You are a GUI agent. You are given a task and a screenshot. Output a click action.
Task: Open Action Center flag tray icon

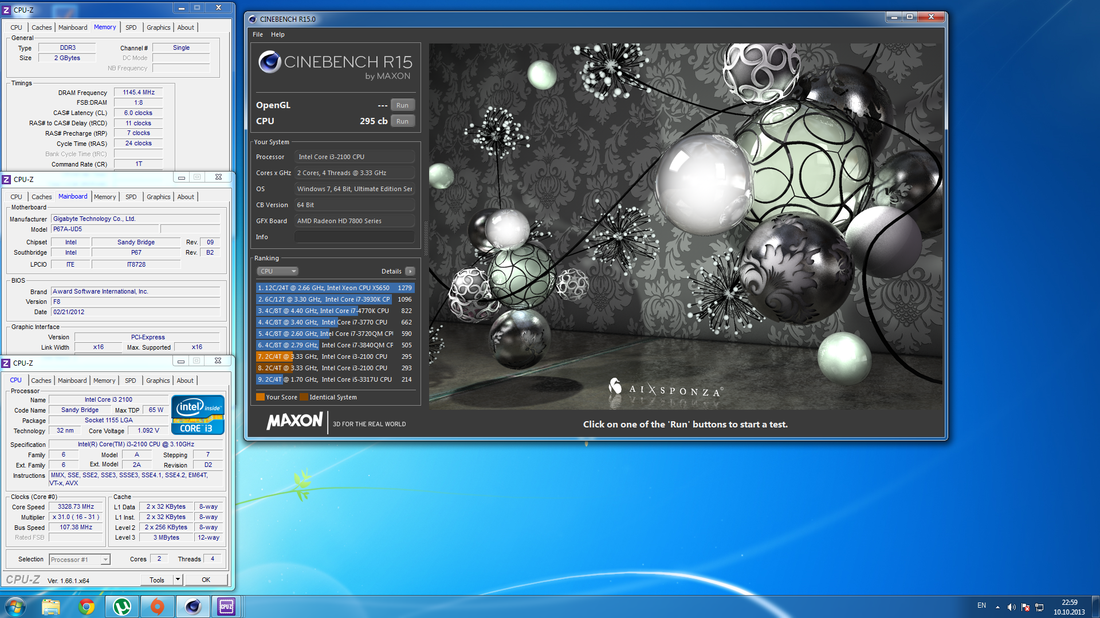1026,607
